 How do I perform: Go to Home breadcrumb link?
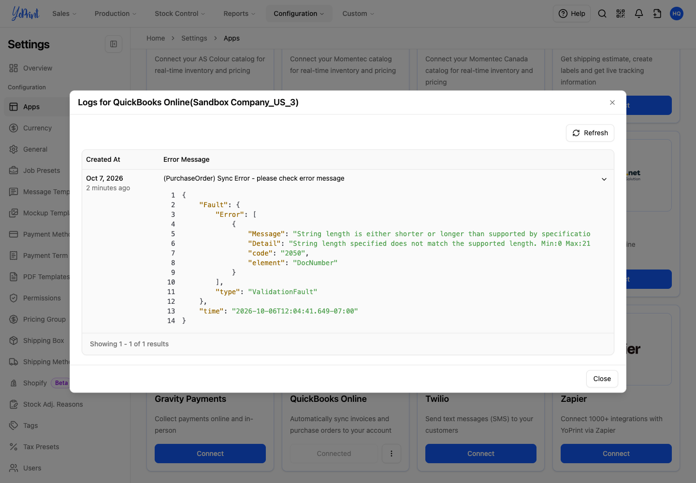pyautogui.click(x=156, y=38)
